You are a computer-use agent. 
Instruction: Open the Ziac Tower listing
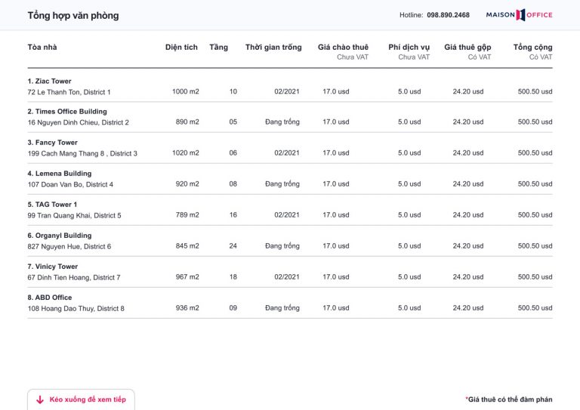[x=48, y=81]
